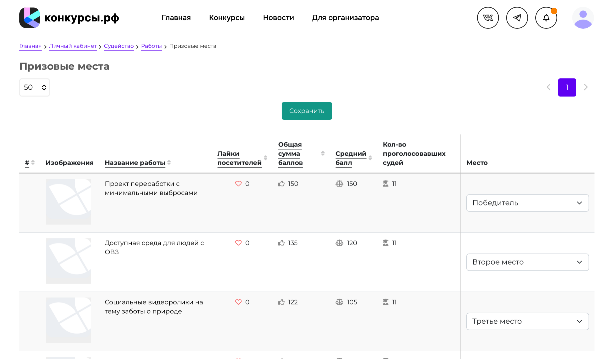Open the Третье место dropdown
The image size is (607, 359).
click(527, 321)
